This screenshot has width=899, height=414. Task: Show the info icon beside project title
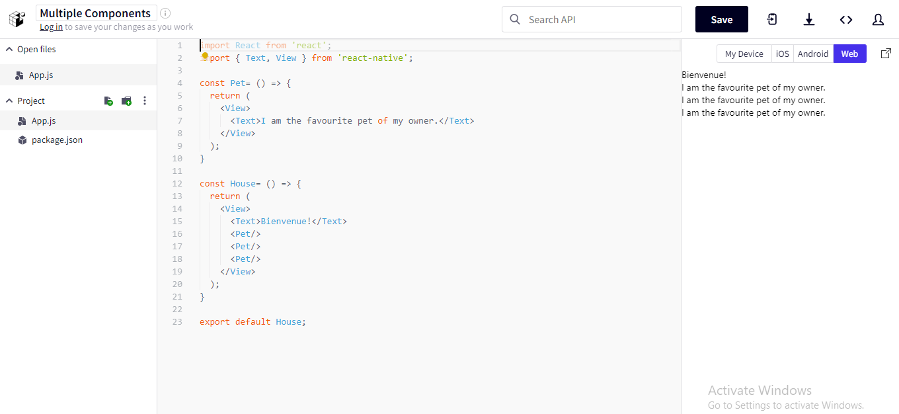coord(165,13)
